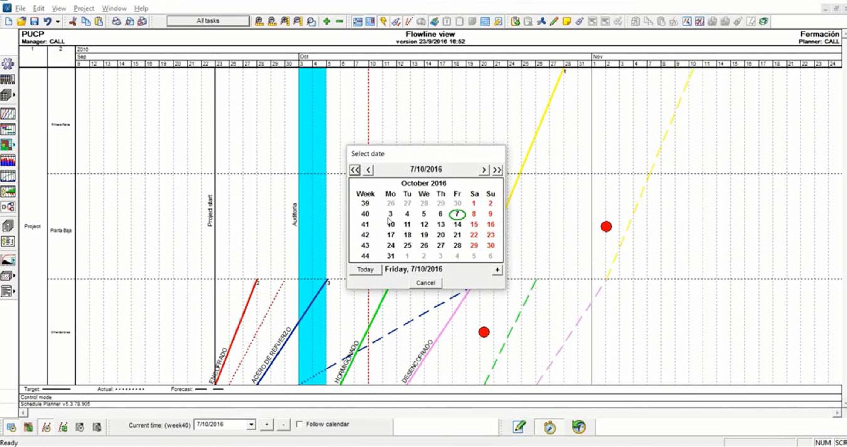Open the Current time date dropdown
This screenshot has width=847, height=447.
click(x=251, y=425)
